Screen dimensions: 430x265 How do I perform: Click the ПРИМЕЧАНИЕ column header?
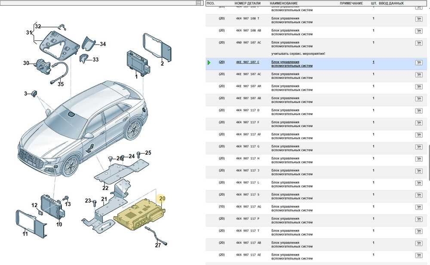[x=351, y=3]
